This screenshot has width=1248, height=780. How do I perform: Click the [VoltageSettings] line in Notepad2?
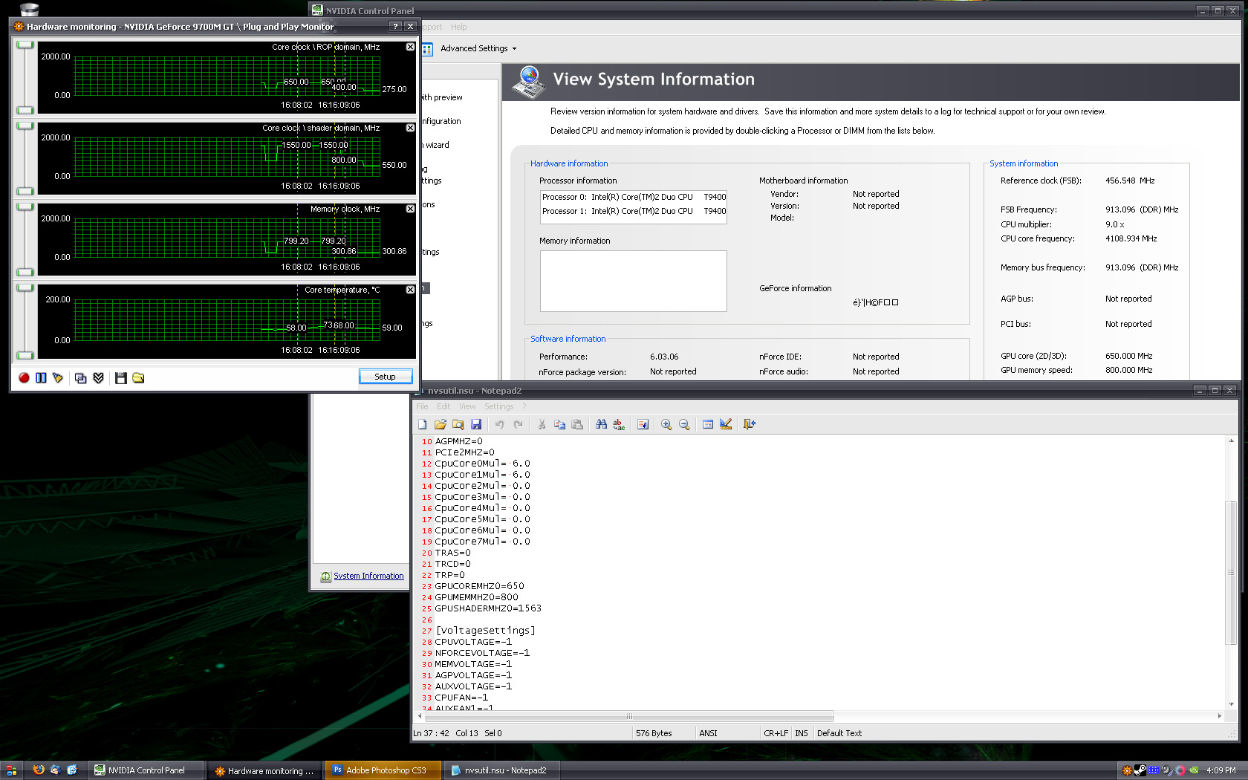click(x=485, y=631)
